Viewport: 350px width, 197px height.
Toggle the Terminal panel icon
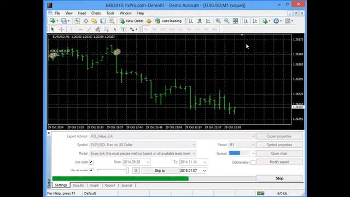pos(103,21)
